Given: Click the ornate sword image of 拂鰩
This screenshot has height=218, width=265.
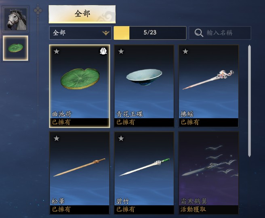Looking at the screenshot, I should (x=208, y=80).
